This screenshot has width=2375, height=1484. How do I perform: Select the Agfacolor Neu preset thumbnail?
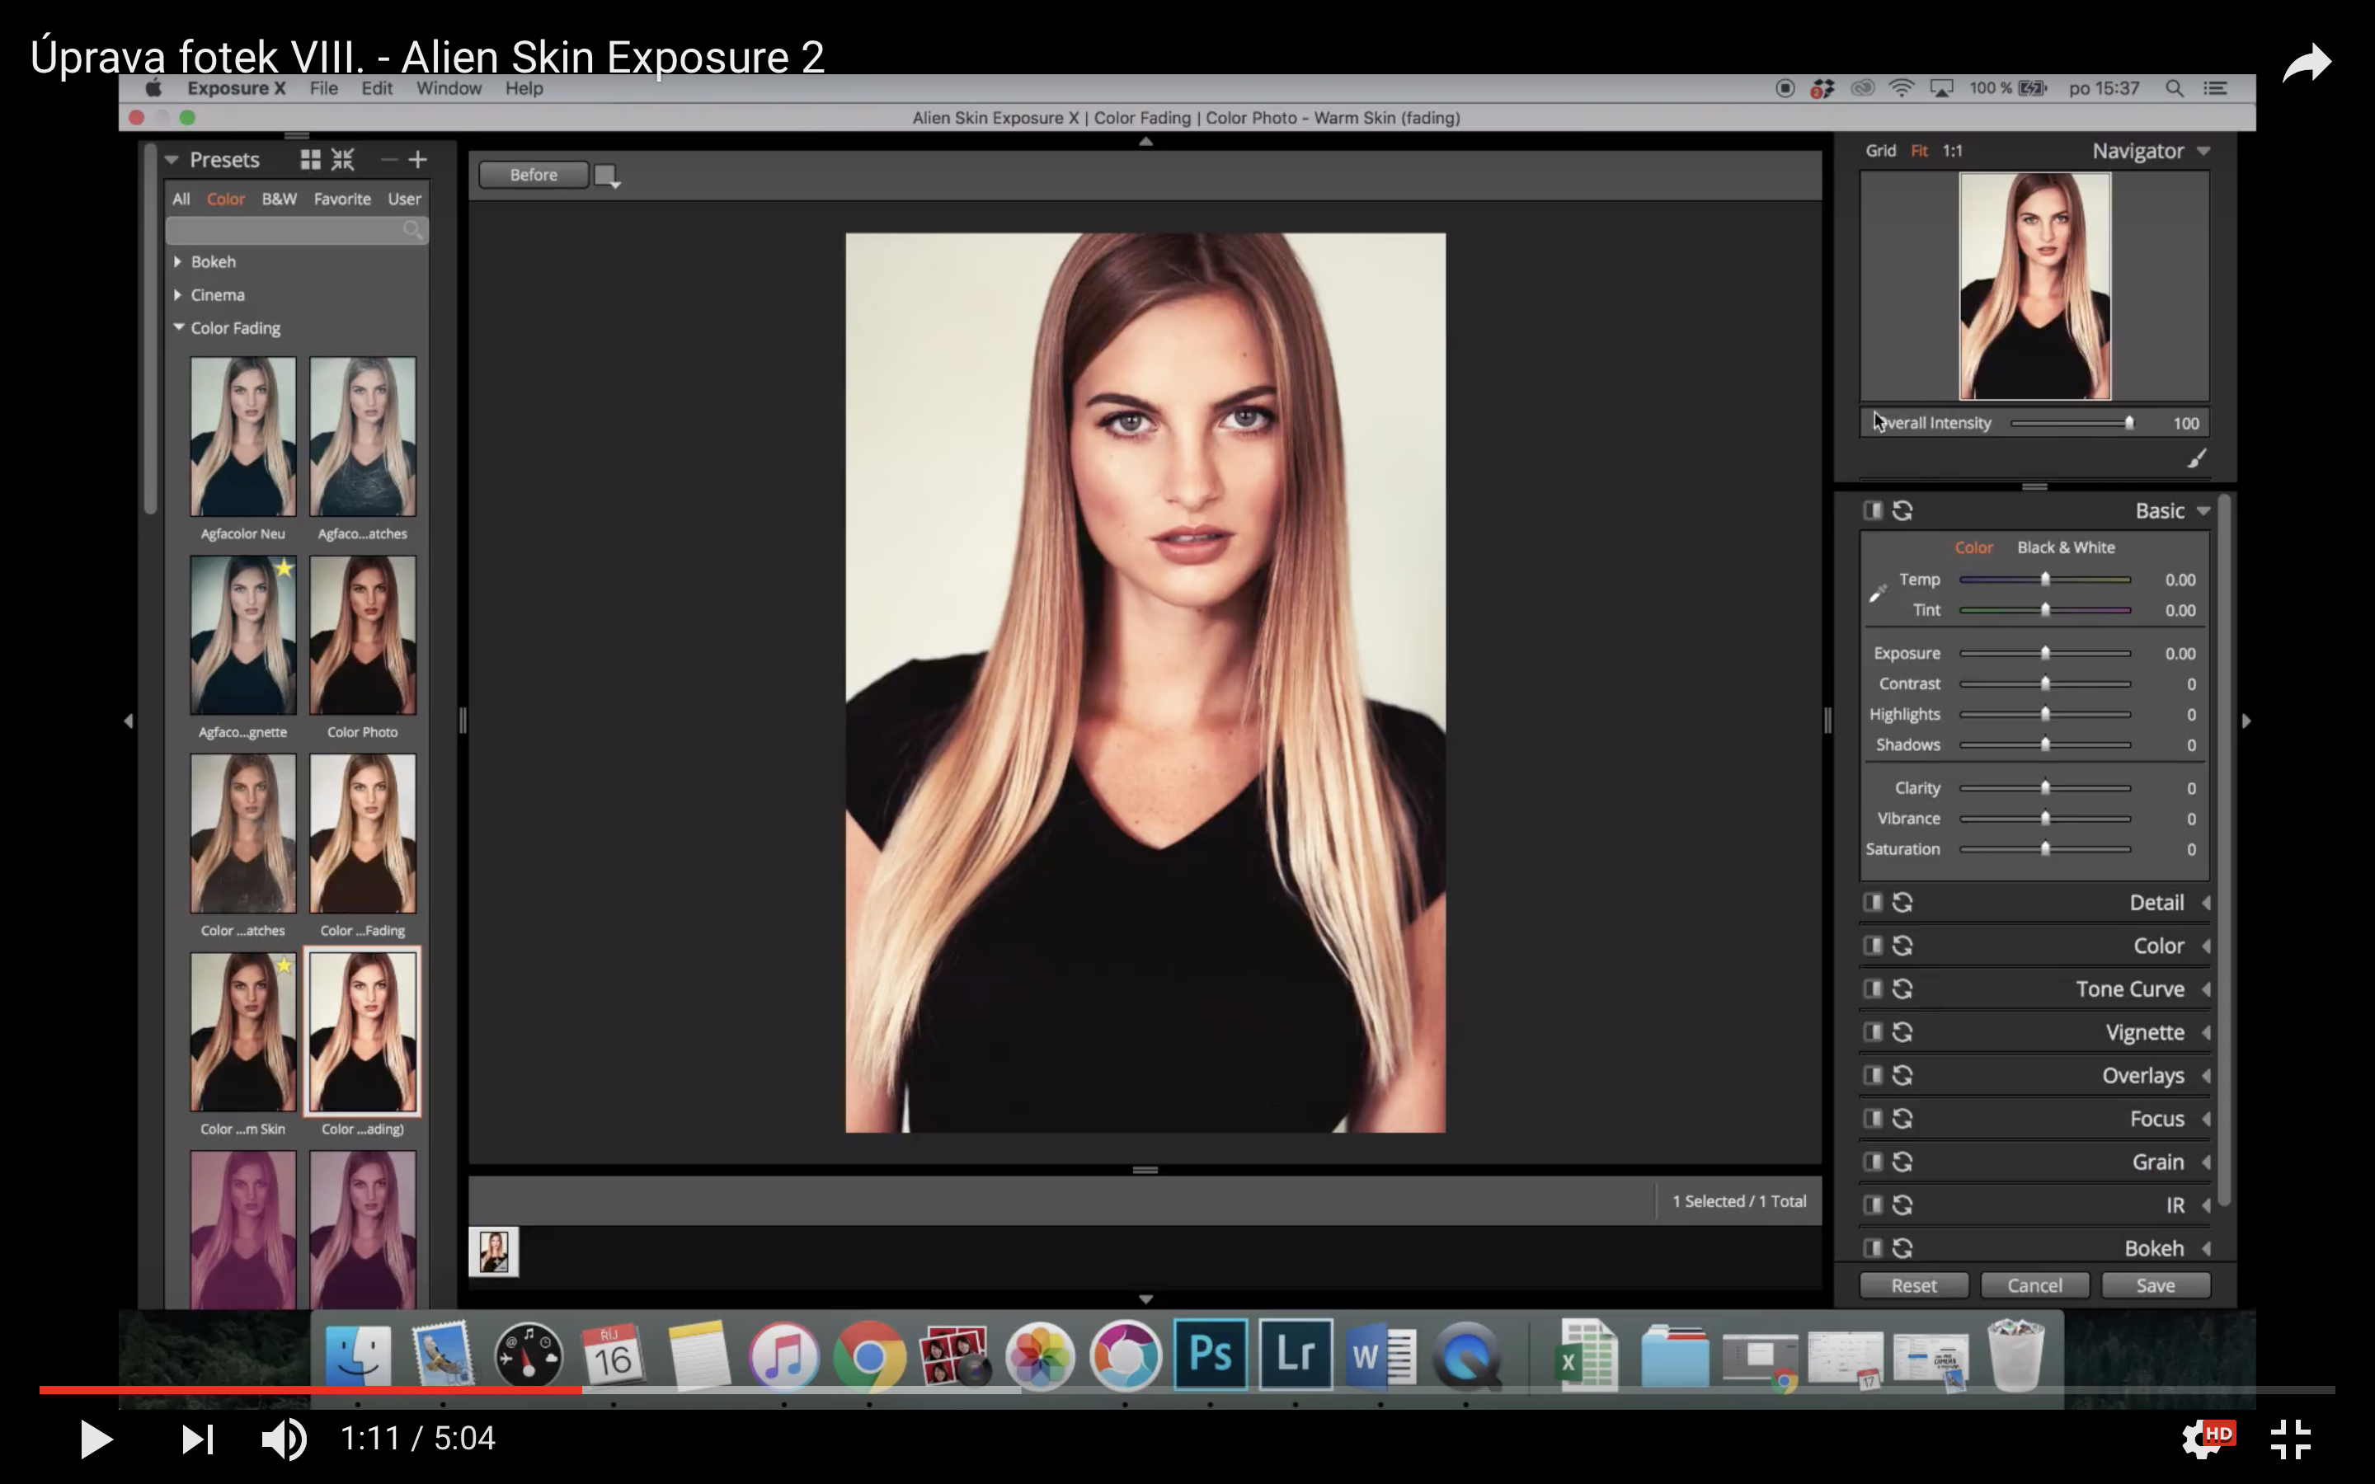pyautogui.click(x=242, y=436)
